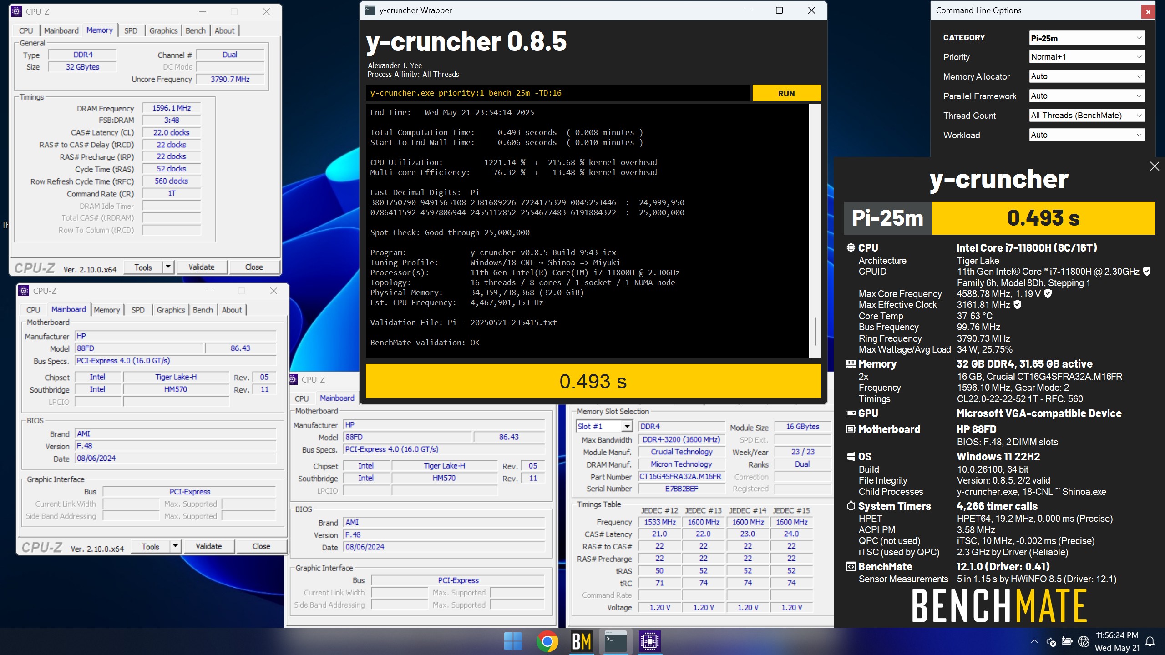Click Row Refresh Cycle Time 560 clocks value
Viewport: 1165px width, 655px height.
(172, 181)
